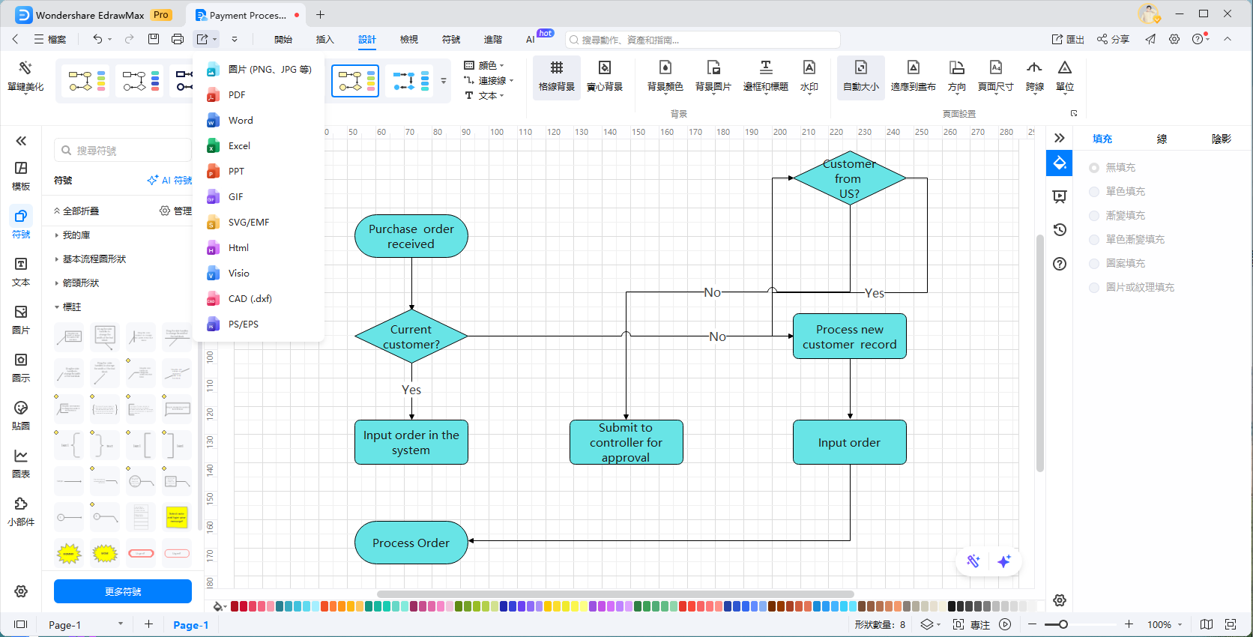Open the 方向 orientation tool

tap(957, 76)
